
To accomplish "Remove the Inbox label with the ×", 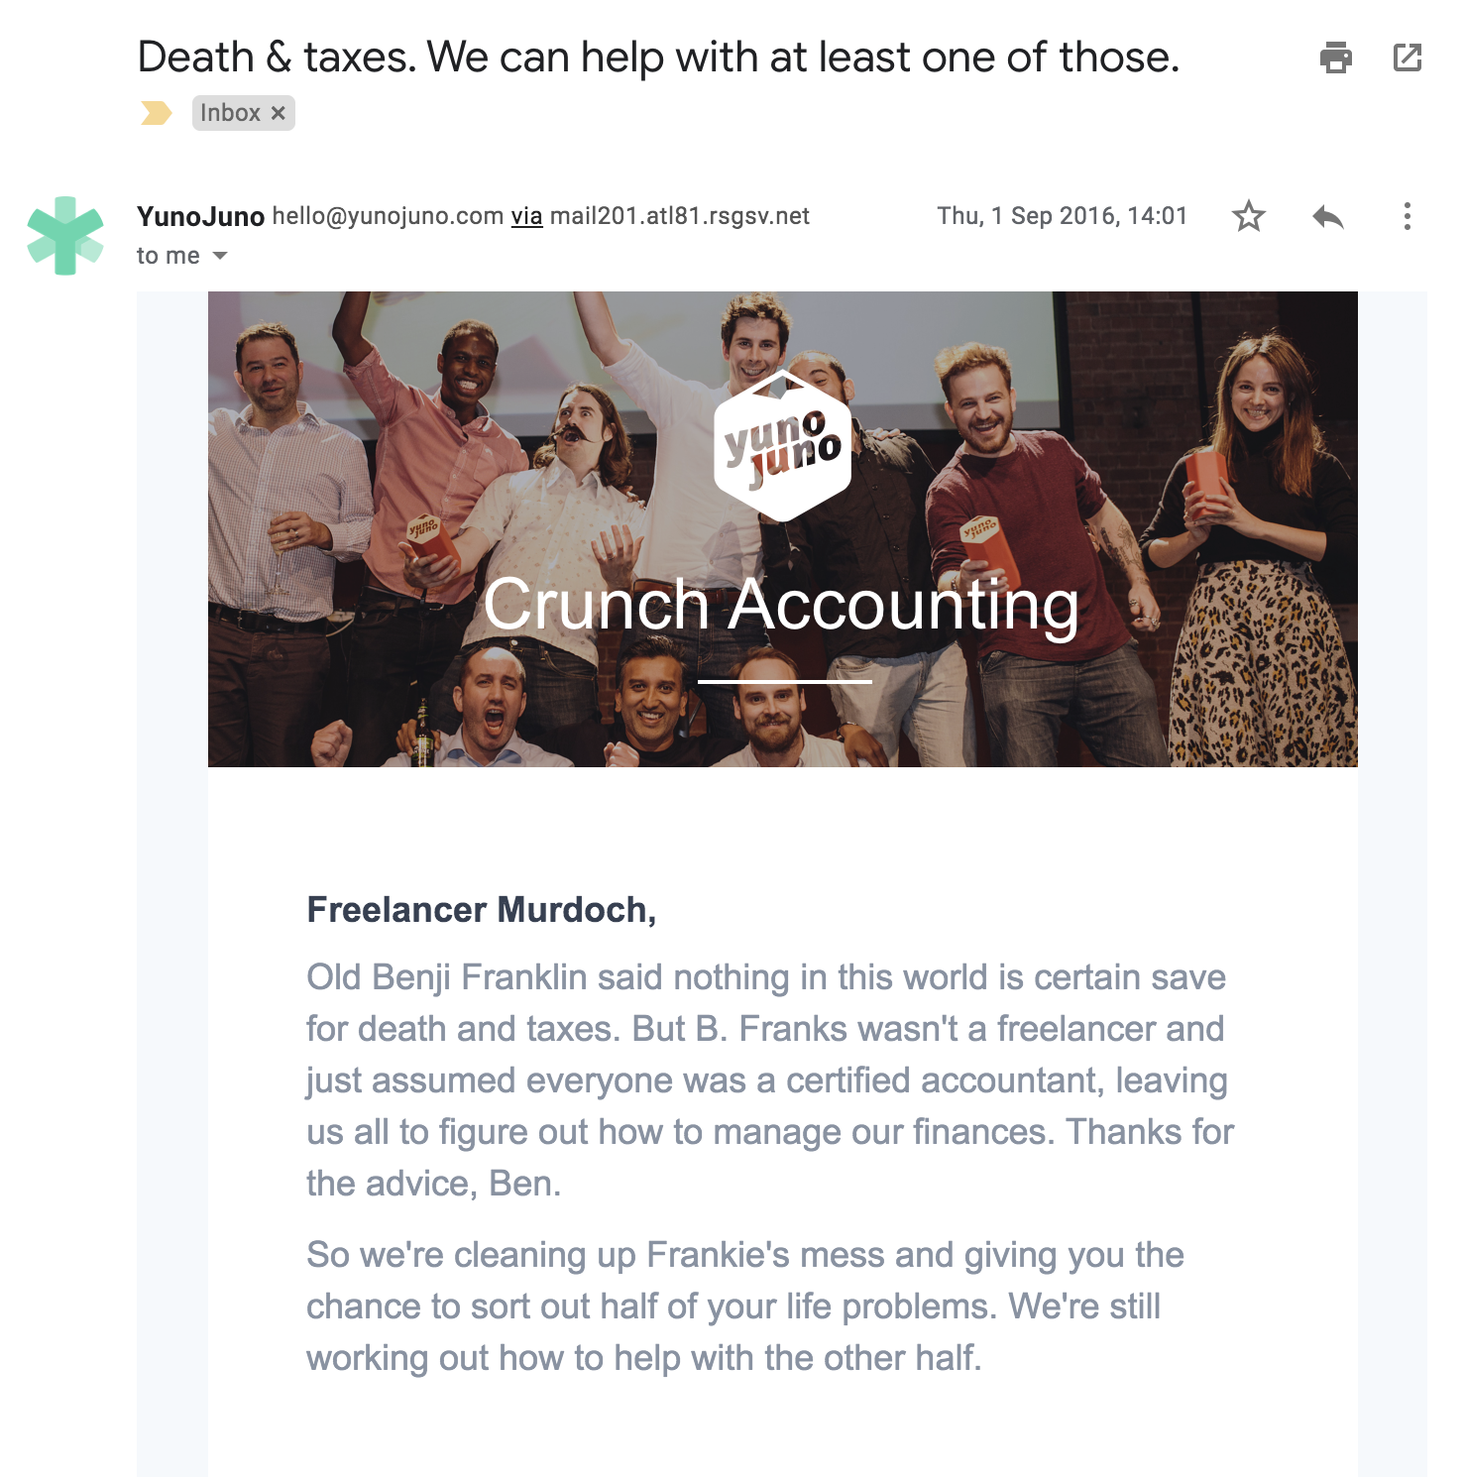I will (x=279, y=113).
